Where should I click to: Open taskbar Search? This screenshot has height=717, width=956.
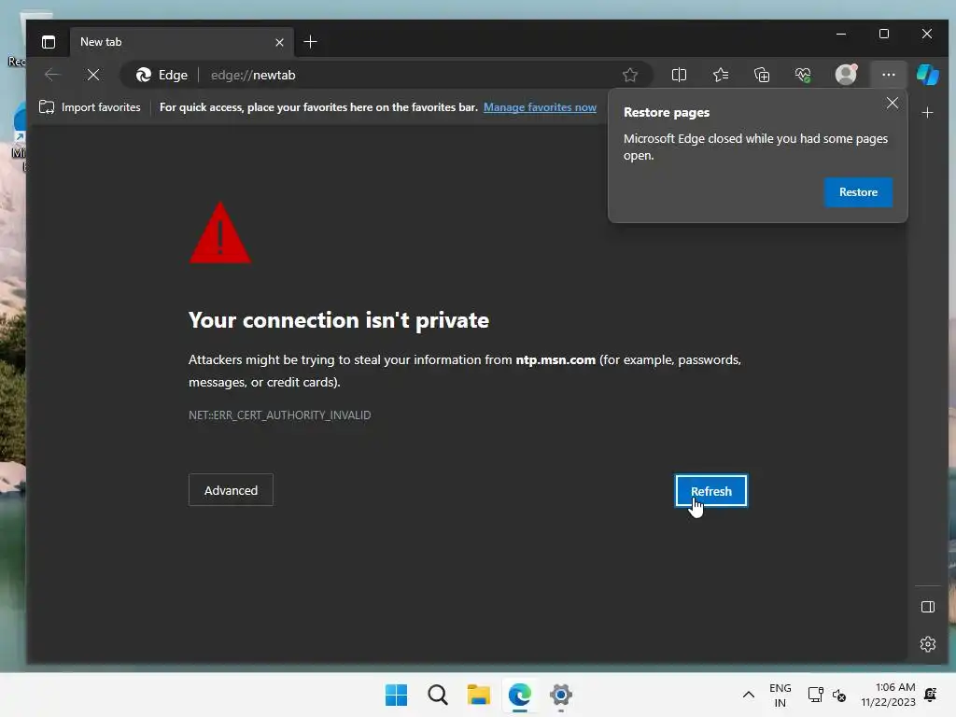438,695
